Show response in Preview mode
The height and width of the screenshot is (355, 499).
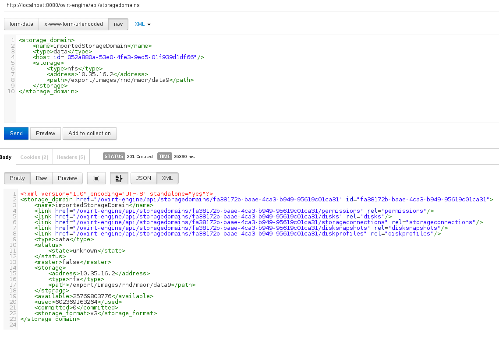pyautogui.click(x=67, y=178)
